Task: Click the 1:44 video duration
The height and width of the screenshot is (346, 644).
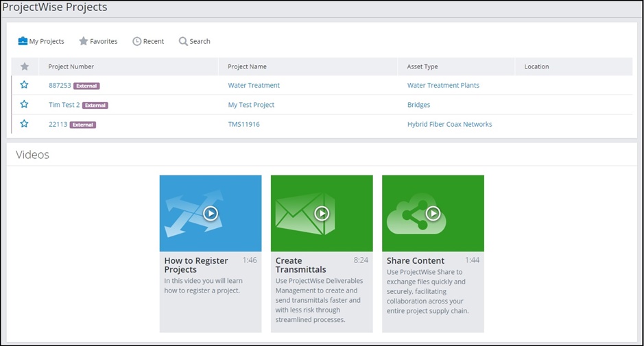Action: tap(473, 260)
